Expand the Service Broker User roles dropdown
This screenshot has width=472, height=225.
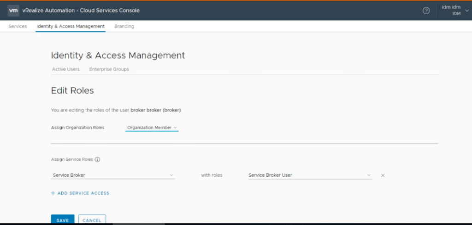click(x=310, y=175)
